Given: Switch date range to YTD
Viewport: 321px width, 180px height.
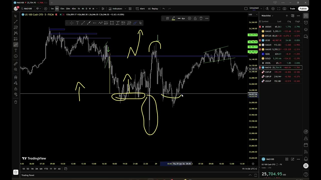Looking at the screenshot, I should pyautogui.click(x=46, y=169).
